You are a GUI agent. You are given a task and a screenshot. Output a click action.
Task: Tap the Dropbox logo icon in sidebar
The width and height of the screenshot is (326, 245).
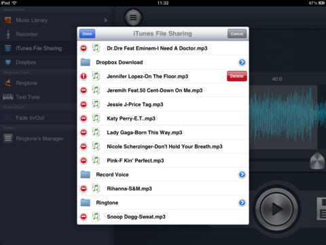click(8, 62)
